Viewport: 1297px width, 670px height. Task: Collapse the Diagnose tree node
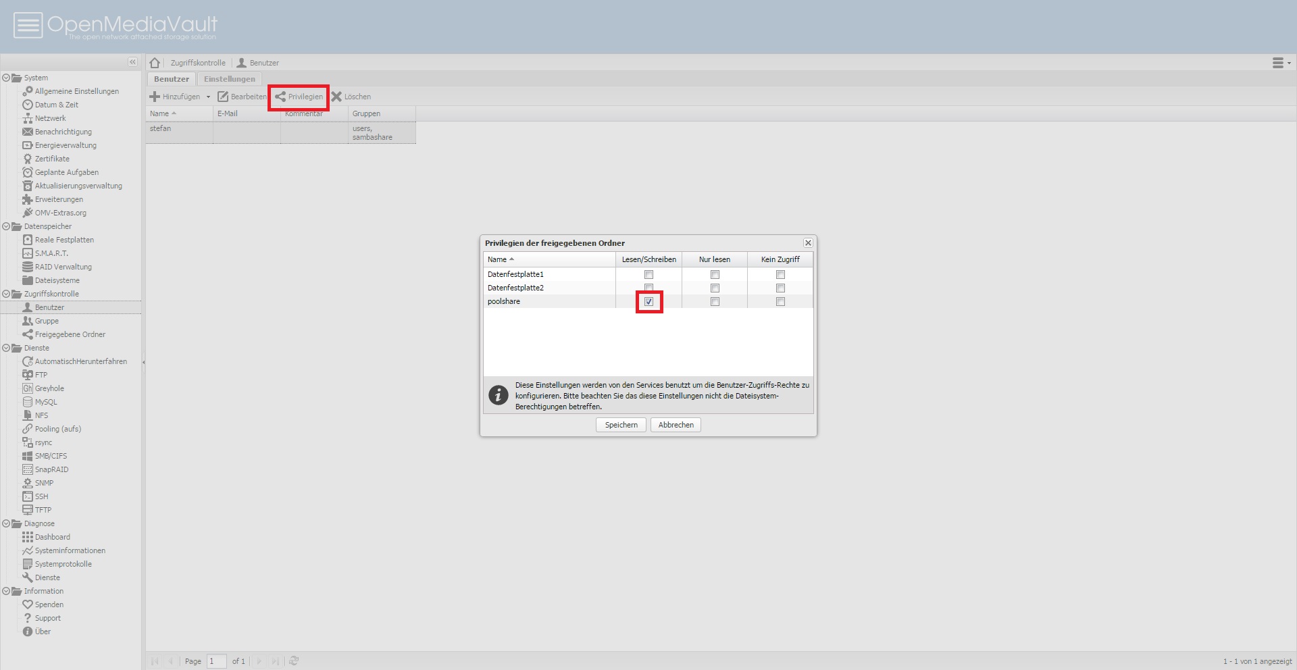pyautogui.click(x=6, y=523)
